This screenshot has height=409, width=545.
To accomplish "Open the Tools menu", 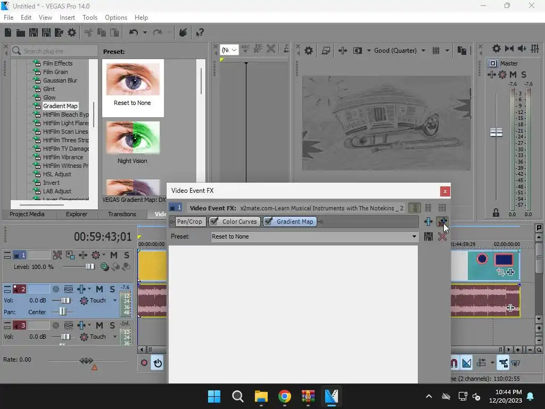I will 89,18.
